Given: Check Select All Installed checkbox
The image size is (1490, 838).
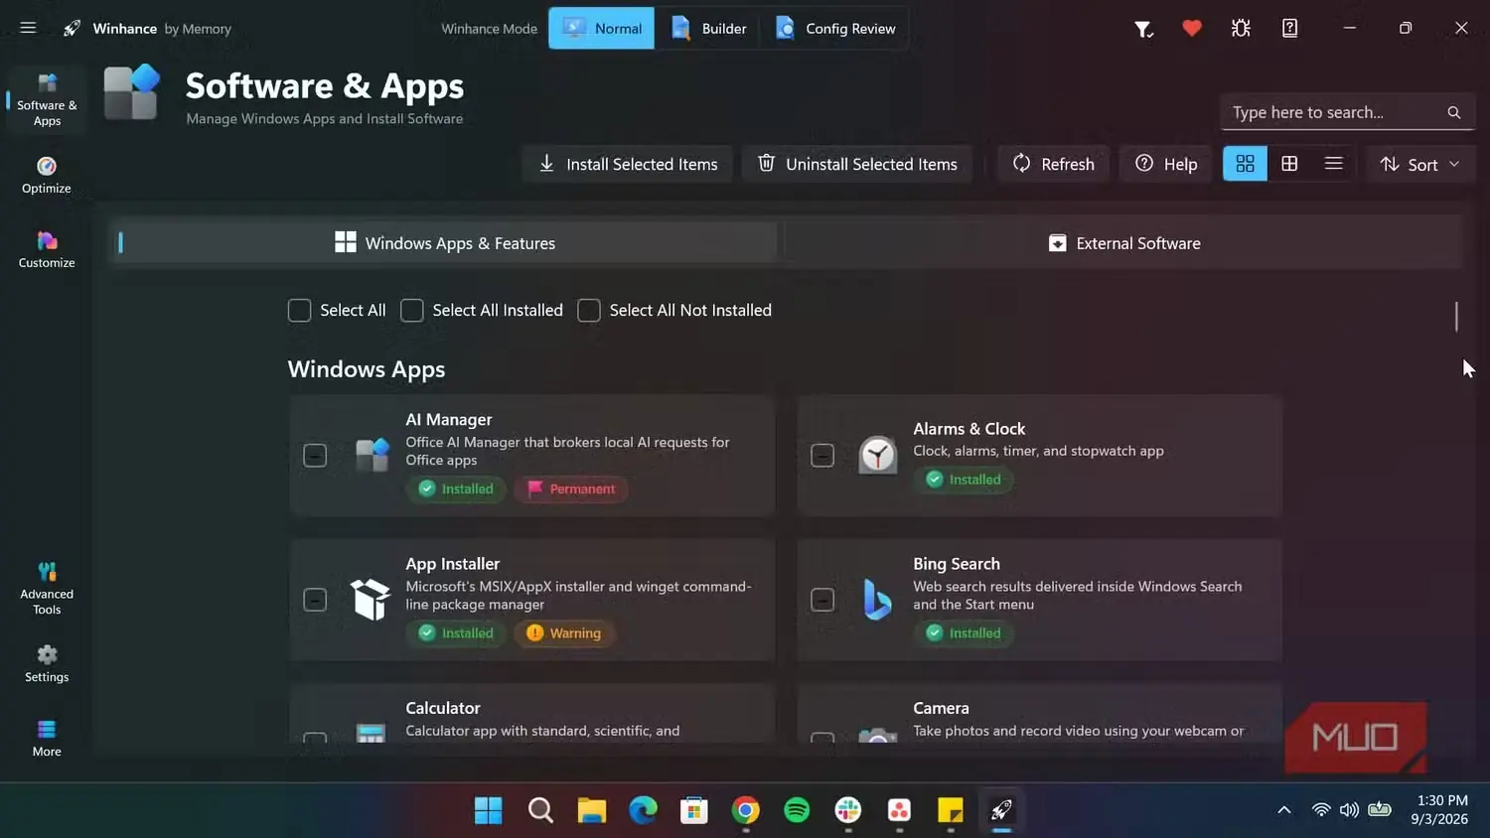Looking at the screenshot, I should [412, 311].
